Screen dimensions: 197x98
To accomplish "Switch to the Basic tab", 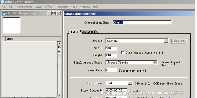I will click(74, 32).
